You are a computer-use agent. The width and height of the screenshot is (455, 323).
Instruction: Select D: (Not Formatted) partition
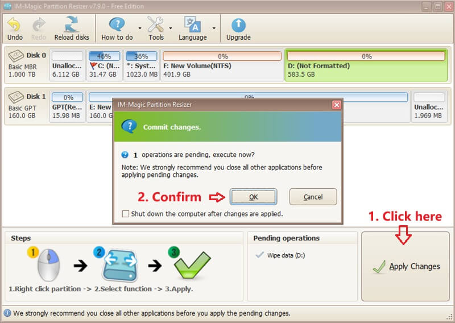pos(366,65)
